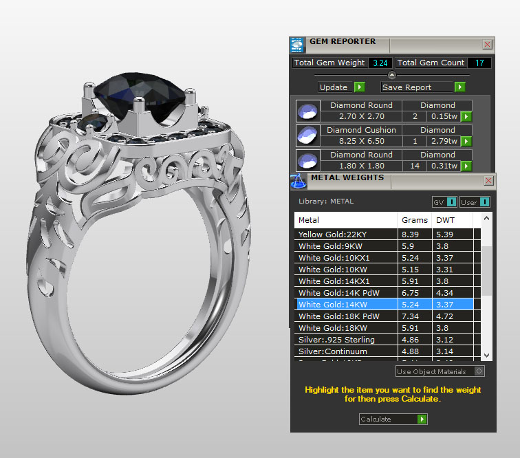Click the Library: METAL label

click(x=325, y=201)
